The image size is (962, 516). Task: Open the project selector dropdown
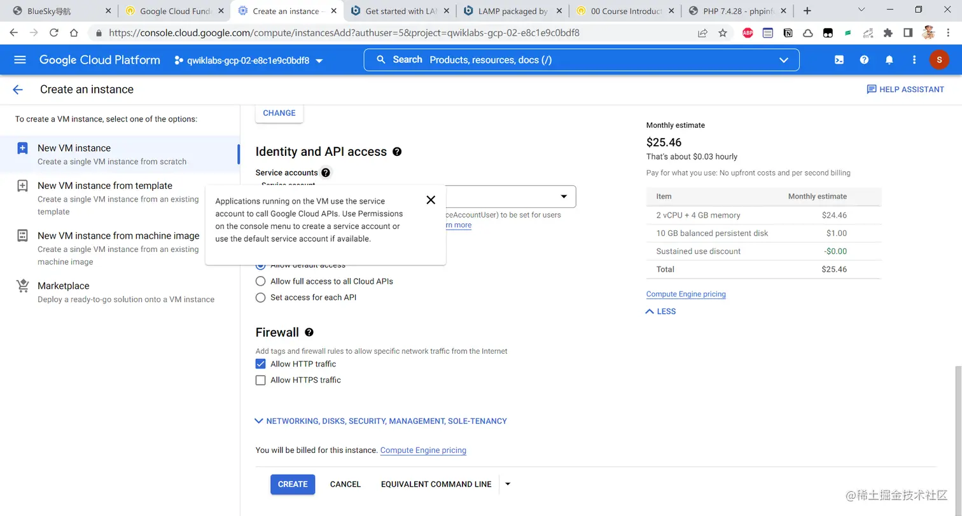tap(249, 60)
